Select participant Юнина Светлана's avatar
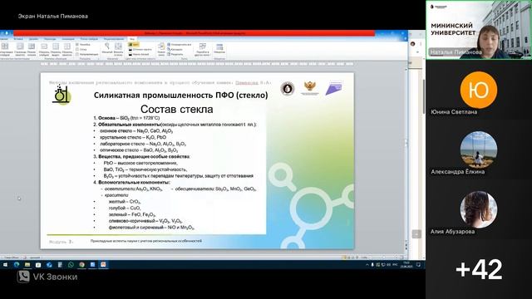 pos(479,90)
